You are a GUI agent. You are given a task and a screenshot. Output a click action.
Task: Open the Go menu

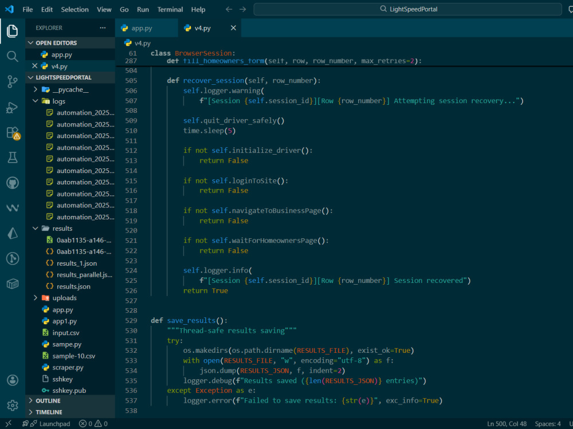(x=124, y=10)
